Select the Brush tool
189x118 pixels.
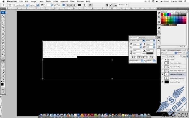tap(3, 37)
